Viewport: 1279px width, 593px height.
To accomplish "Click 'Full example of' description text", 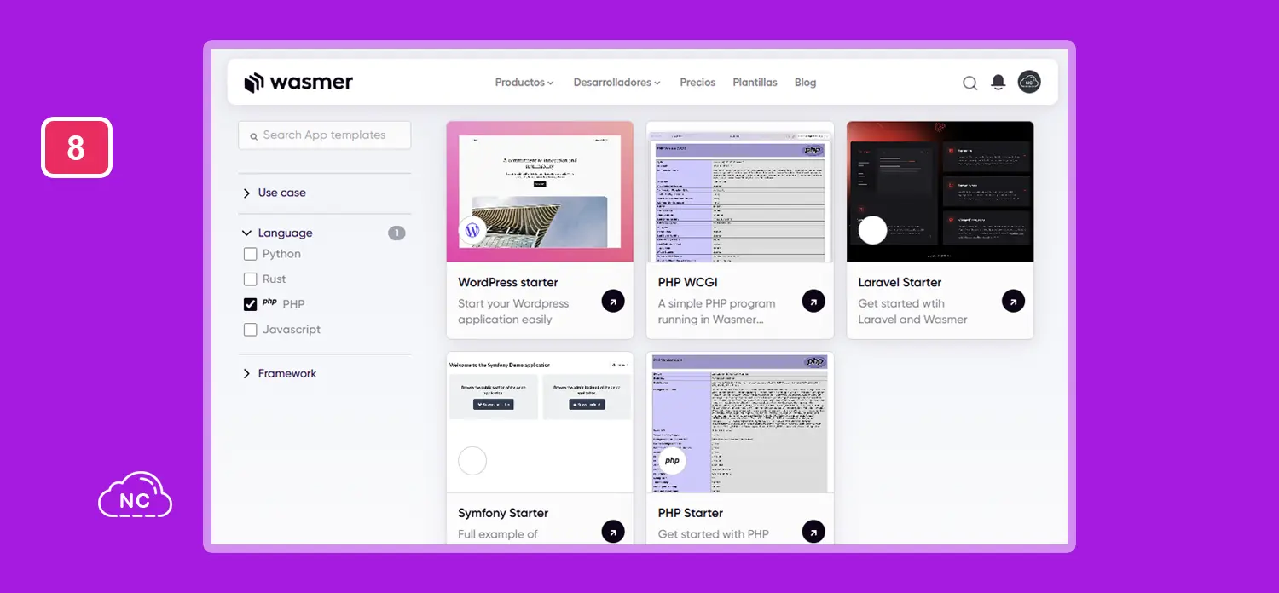I will (x=498, y=534).
